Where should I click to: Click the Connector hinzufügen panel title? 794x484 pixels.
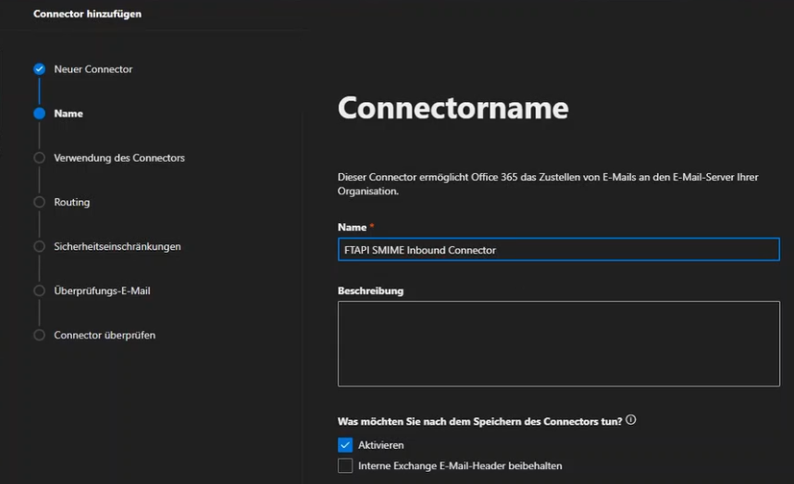coord(87,14)
